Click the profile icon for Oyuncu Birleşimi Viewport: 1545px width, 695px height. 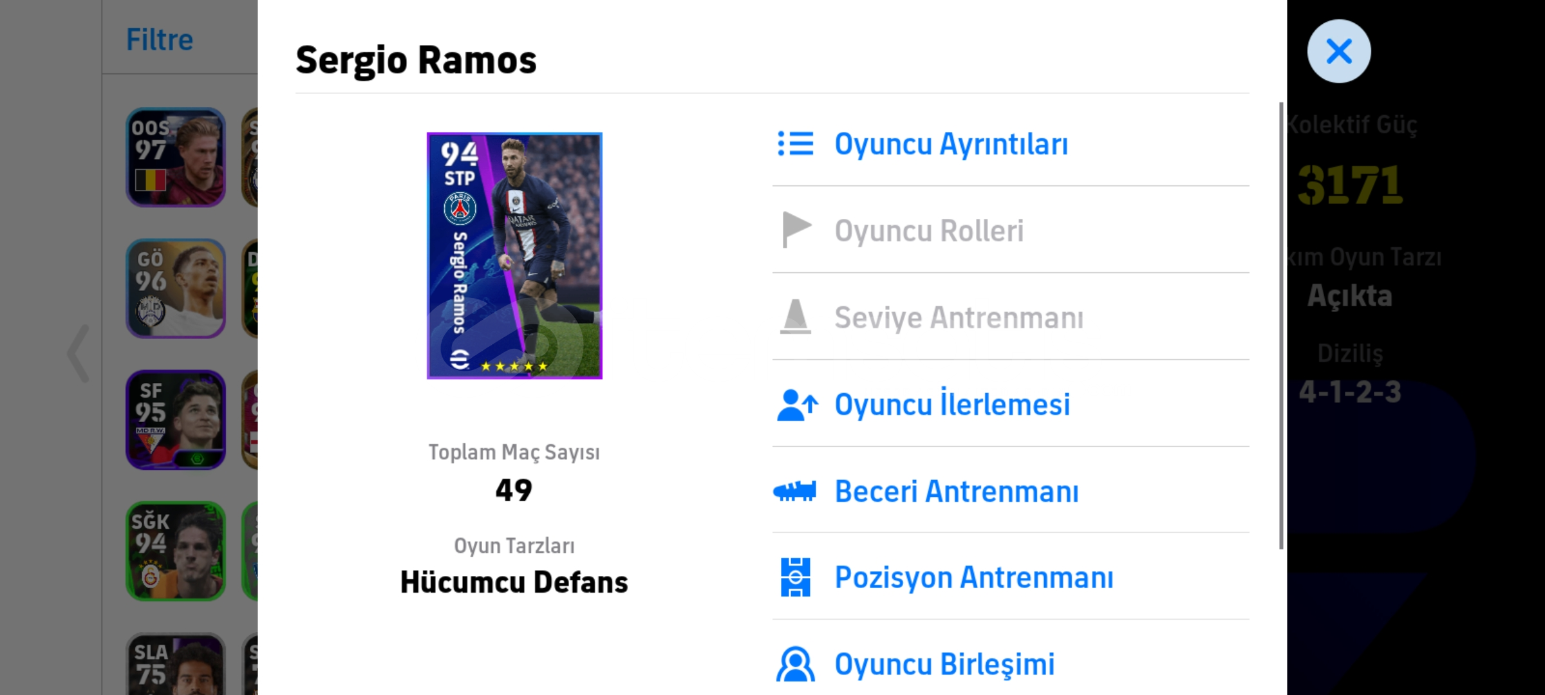pos(796,664)
